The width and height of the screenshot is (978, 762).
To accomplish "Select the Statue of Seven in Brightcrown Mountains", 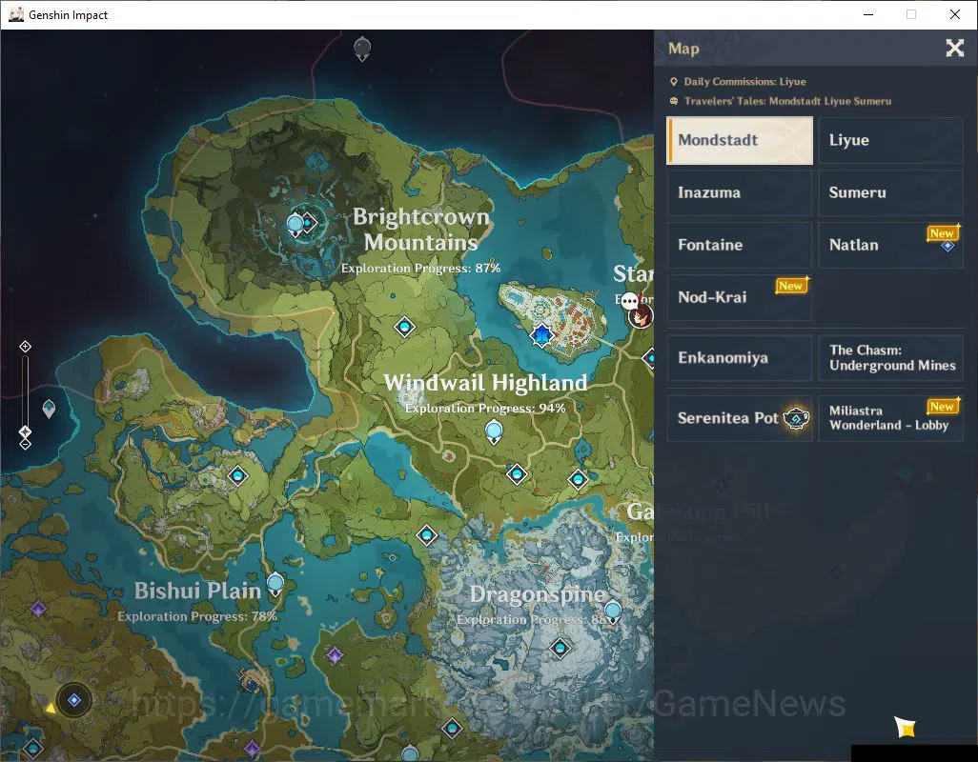I will [x=295, y=224].
